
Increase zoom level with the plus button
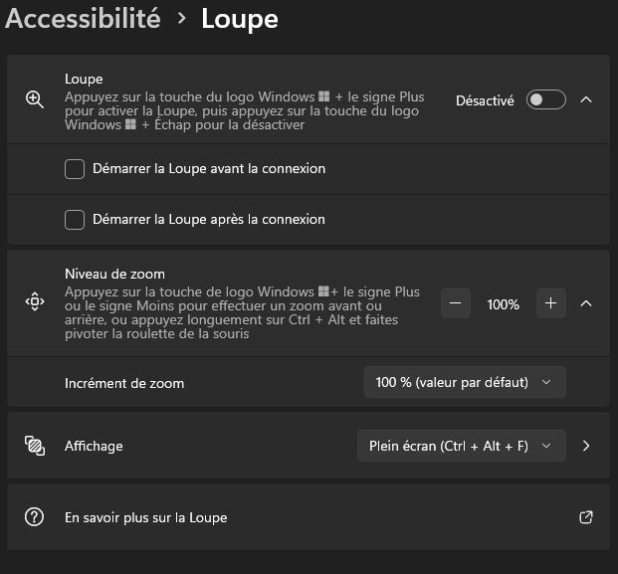551,303
